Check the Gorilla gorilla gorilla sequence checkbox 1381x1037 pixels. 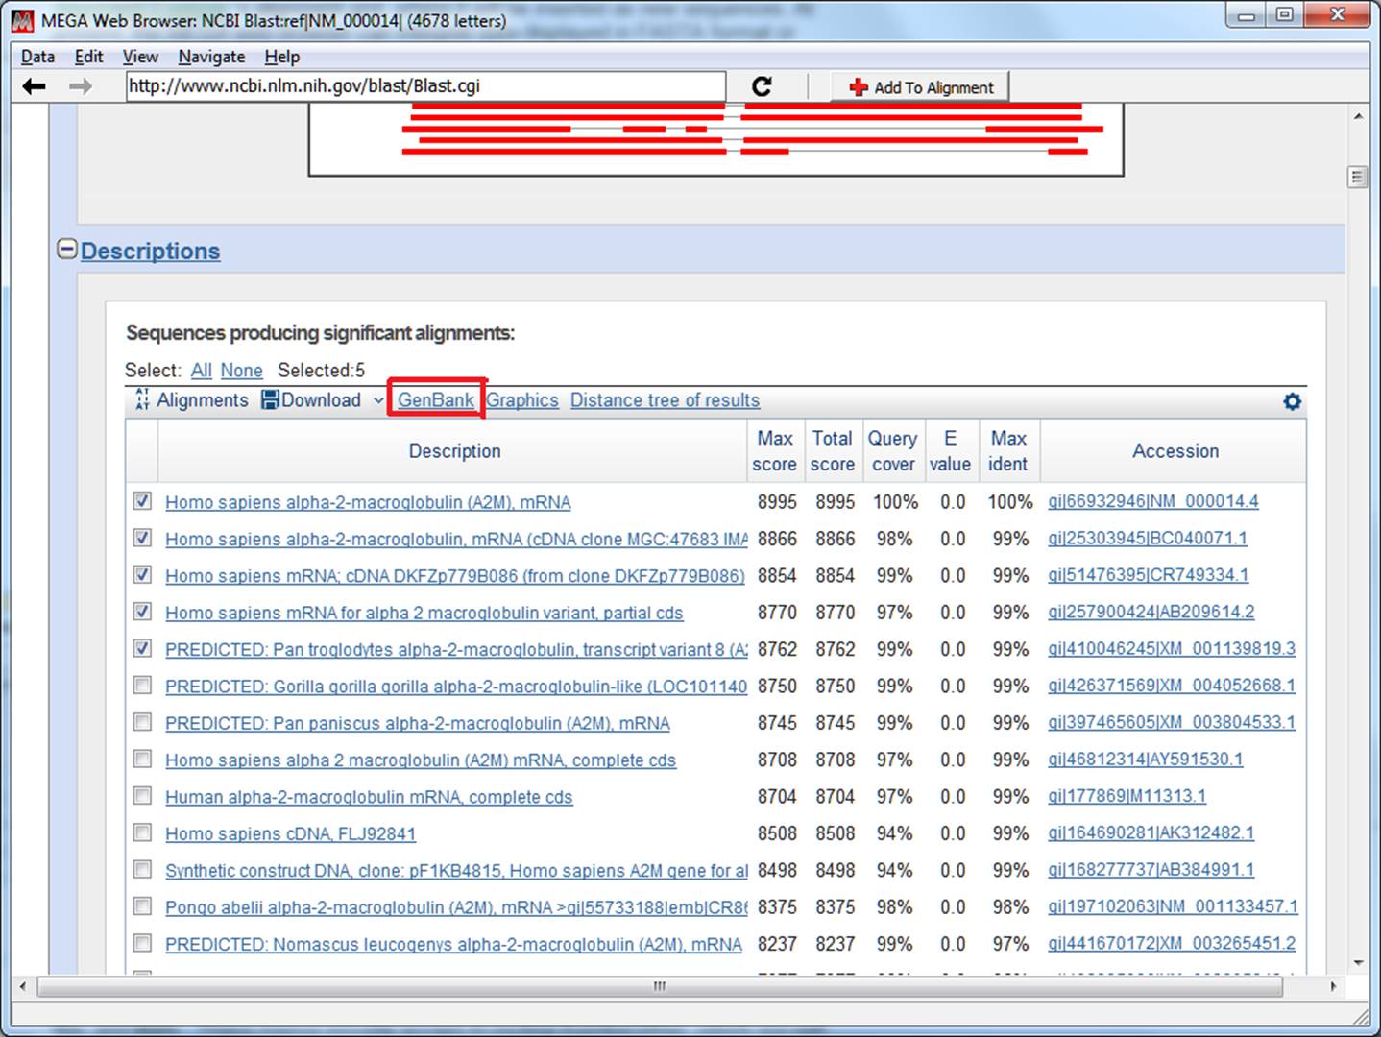pos(142,686)
